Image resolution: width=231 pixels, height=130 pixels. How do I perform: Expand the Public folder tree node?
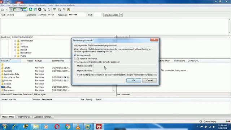[x=15, y=56]
